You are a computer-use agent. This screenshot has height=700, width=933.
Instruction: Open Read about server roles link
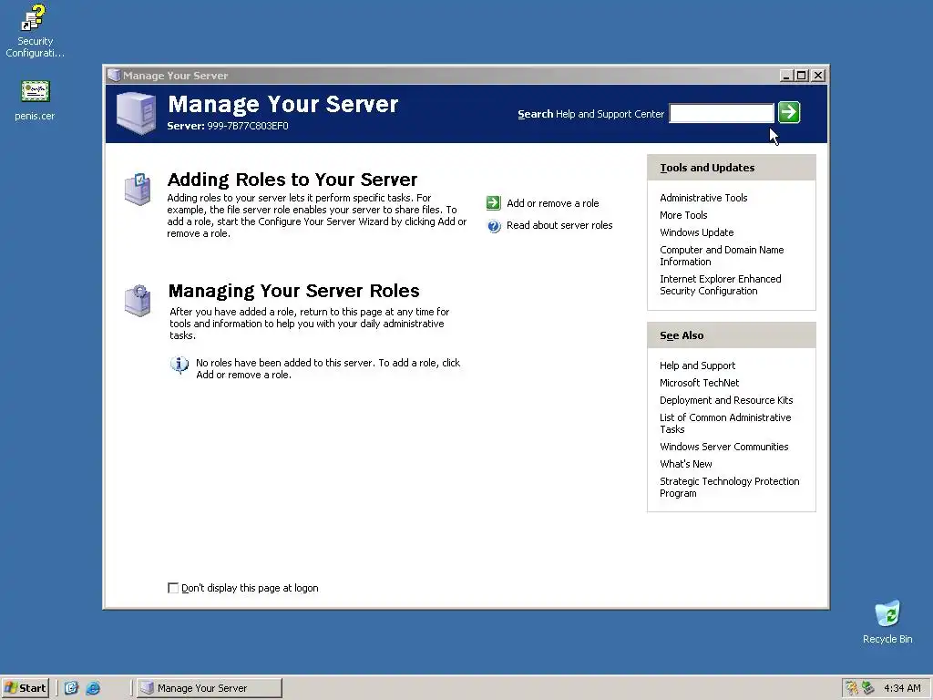559,226
